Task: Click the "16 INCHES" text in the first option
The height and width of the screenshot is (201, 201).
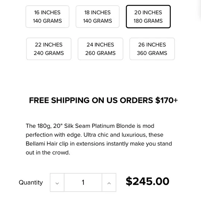Action: [x=47, y=12]
